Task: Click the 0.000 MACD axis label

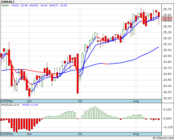Action: [167, 118]
